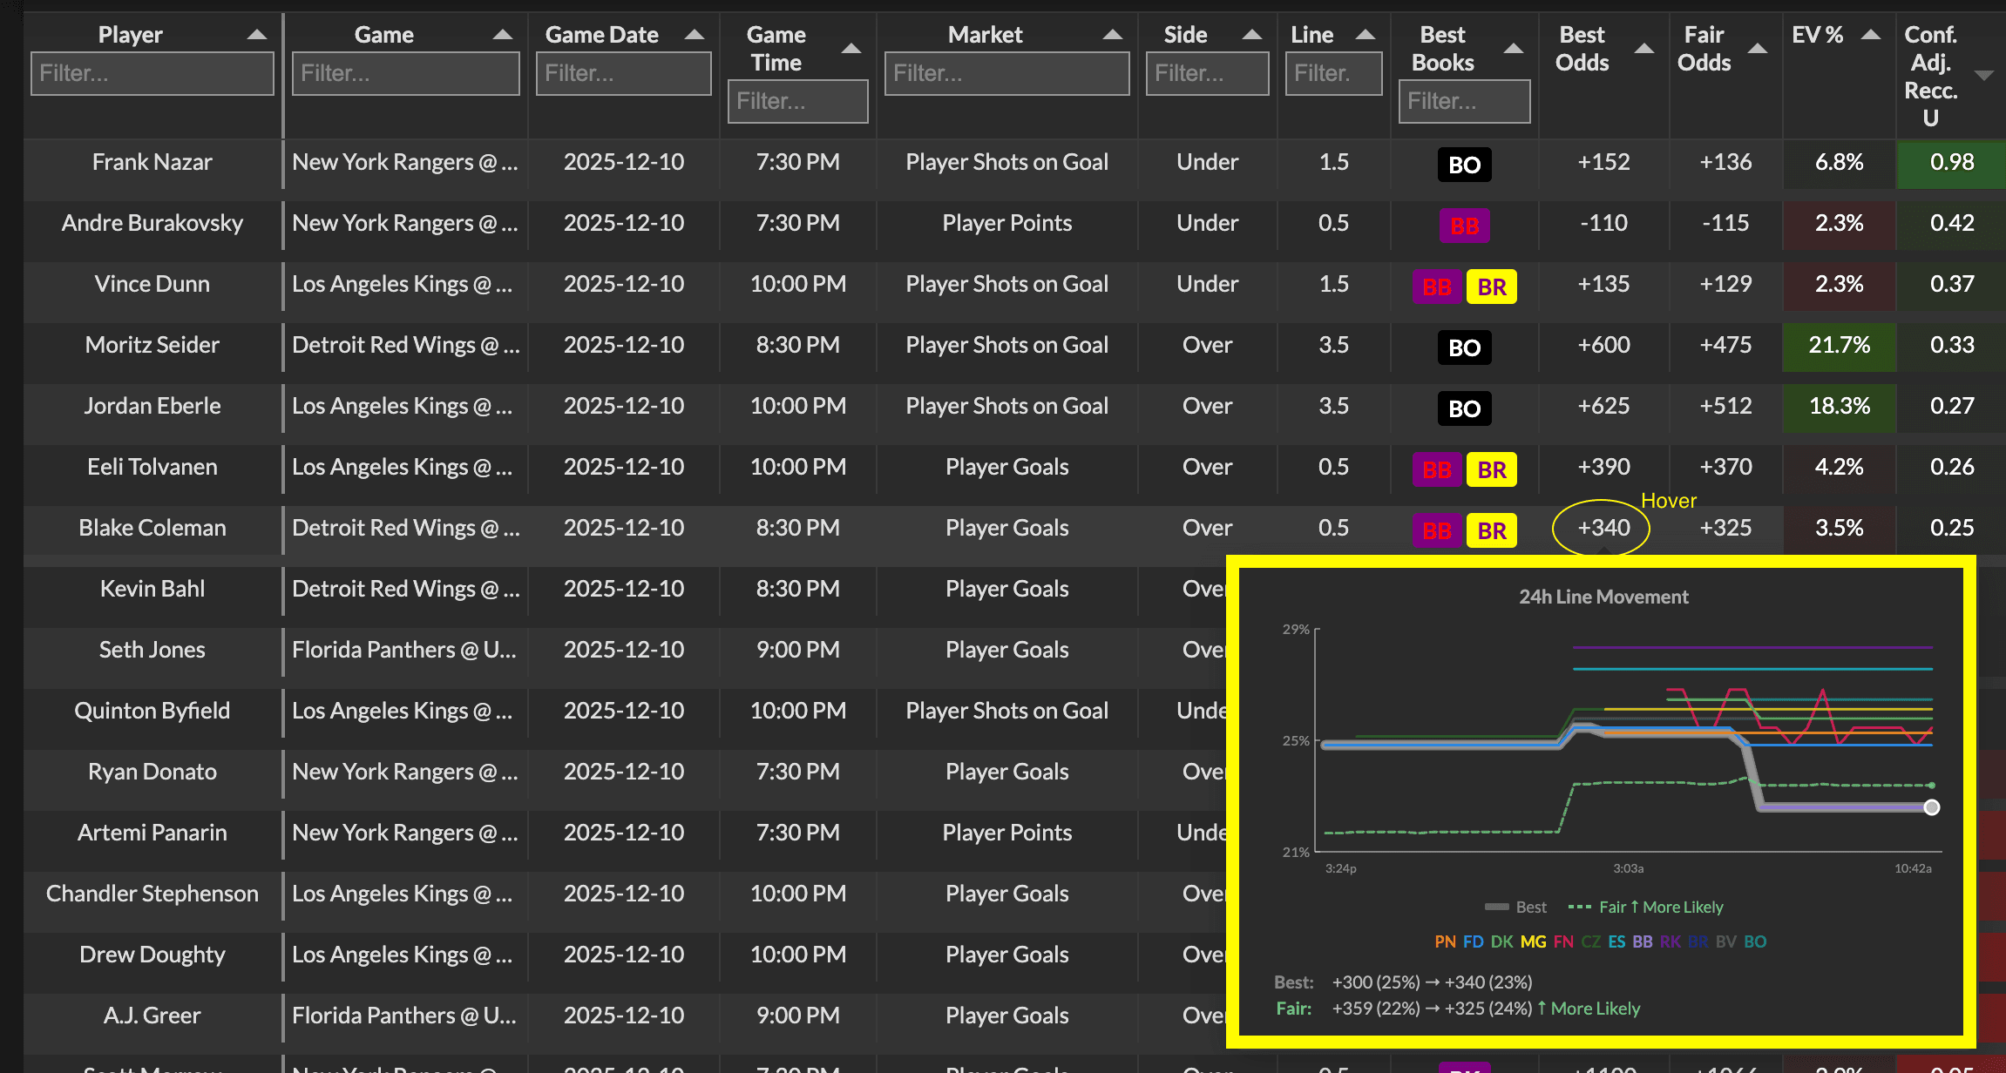
Task: Click the BB book icon on Eeli Tolvanen's row
Action: [1436, 469]
